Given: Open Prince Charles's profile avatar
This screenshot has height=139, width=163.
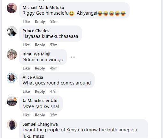Looking at the screenshot, I should point(12,31).
